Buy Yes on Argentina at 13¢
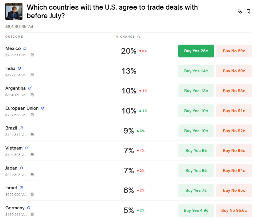This screenshot has height=219, width=254. pos(196,91)
